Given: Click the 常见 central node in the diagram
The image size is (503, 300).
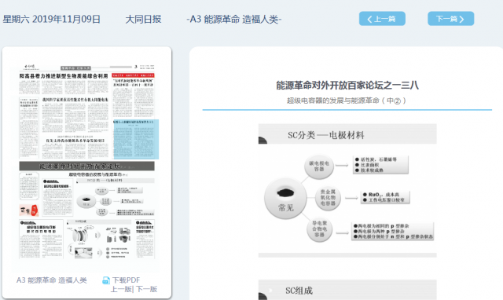Looking at the screenshot, I should [x=285, y=199].
